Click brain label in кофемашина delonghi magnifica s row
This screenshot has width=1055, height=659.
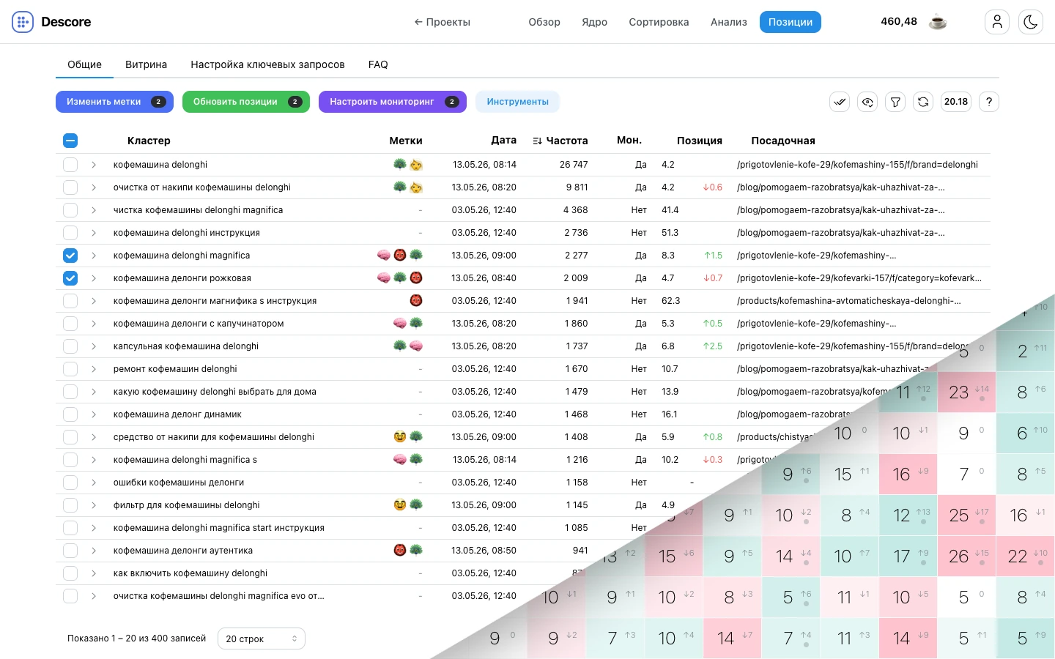(x=400, y=460)
